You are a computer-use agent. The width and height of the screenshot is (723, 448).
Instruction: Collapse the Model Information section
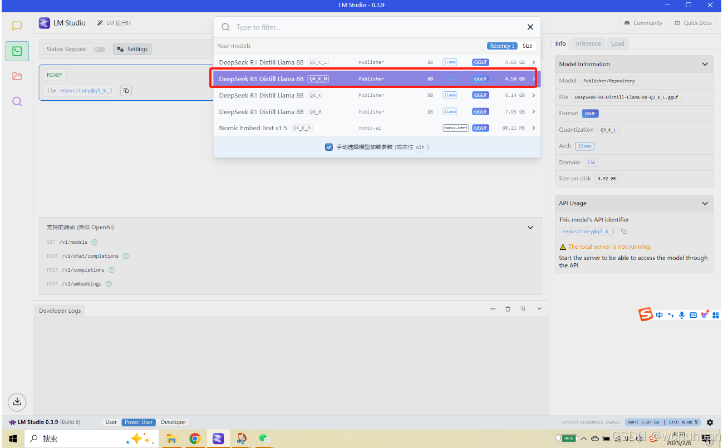point(705,64)
